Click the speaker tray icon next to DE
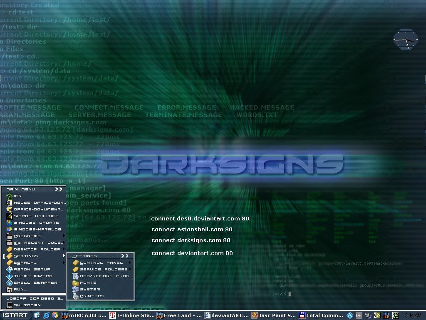426x320 pixels. tap(368, 315)
